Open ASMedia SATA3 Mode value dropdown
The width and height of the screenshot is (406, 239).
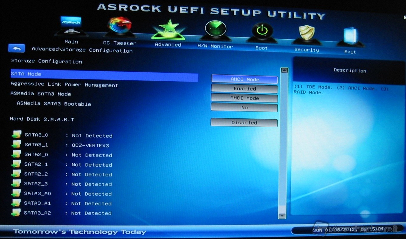[x=244, y=98]
